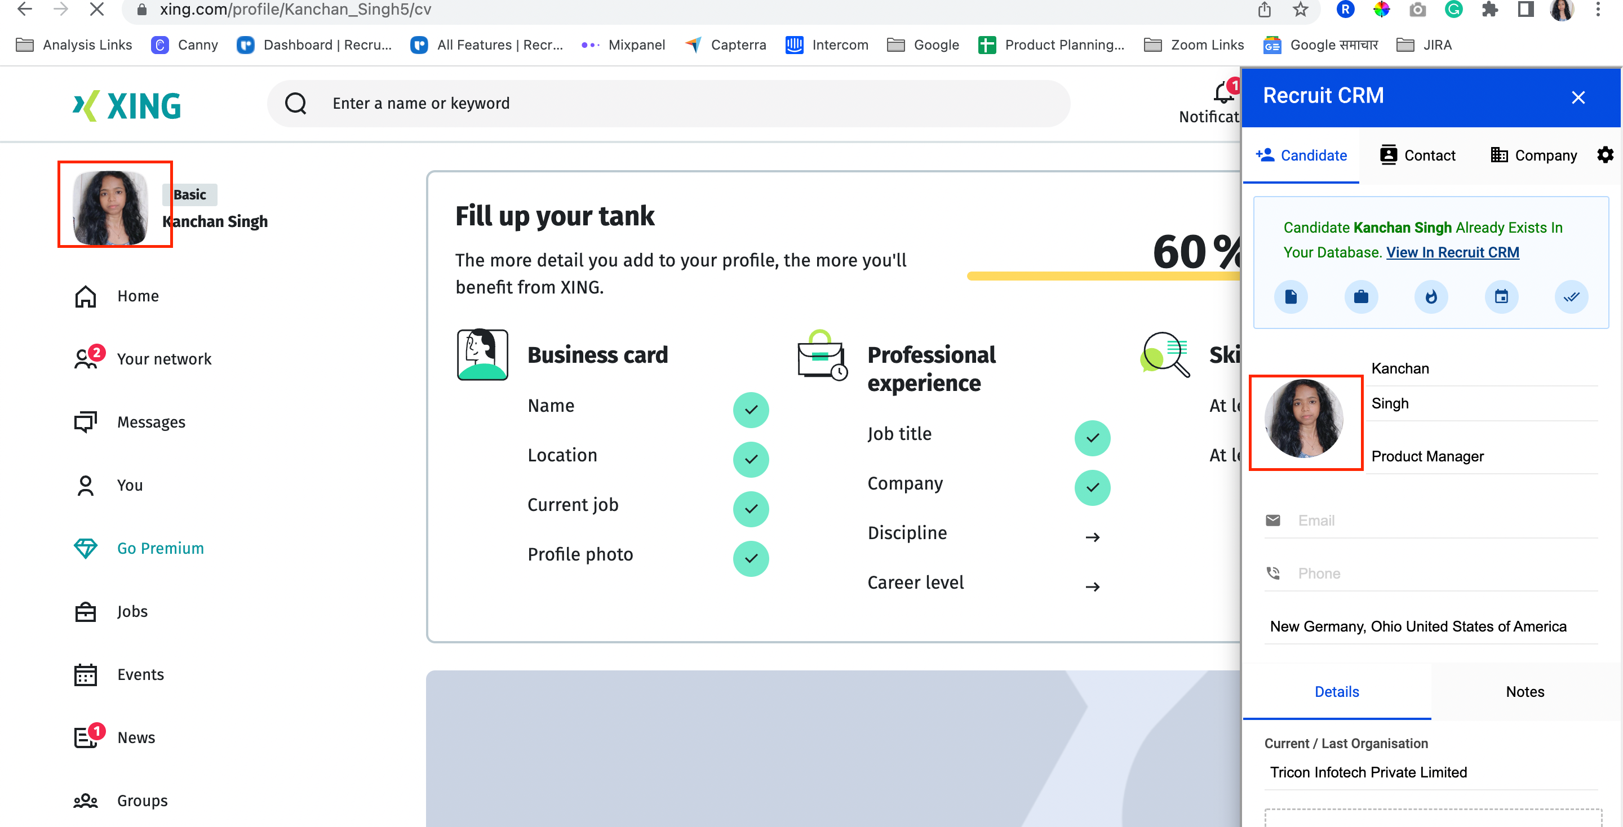Click the Profile photo checkmark
Screen dimensions: 1623x827
coord(751,558)
